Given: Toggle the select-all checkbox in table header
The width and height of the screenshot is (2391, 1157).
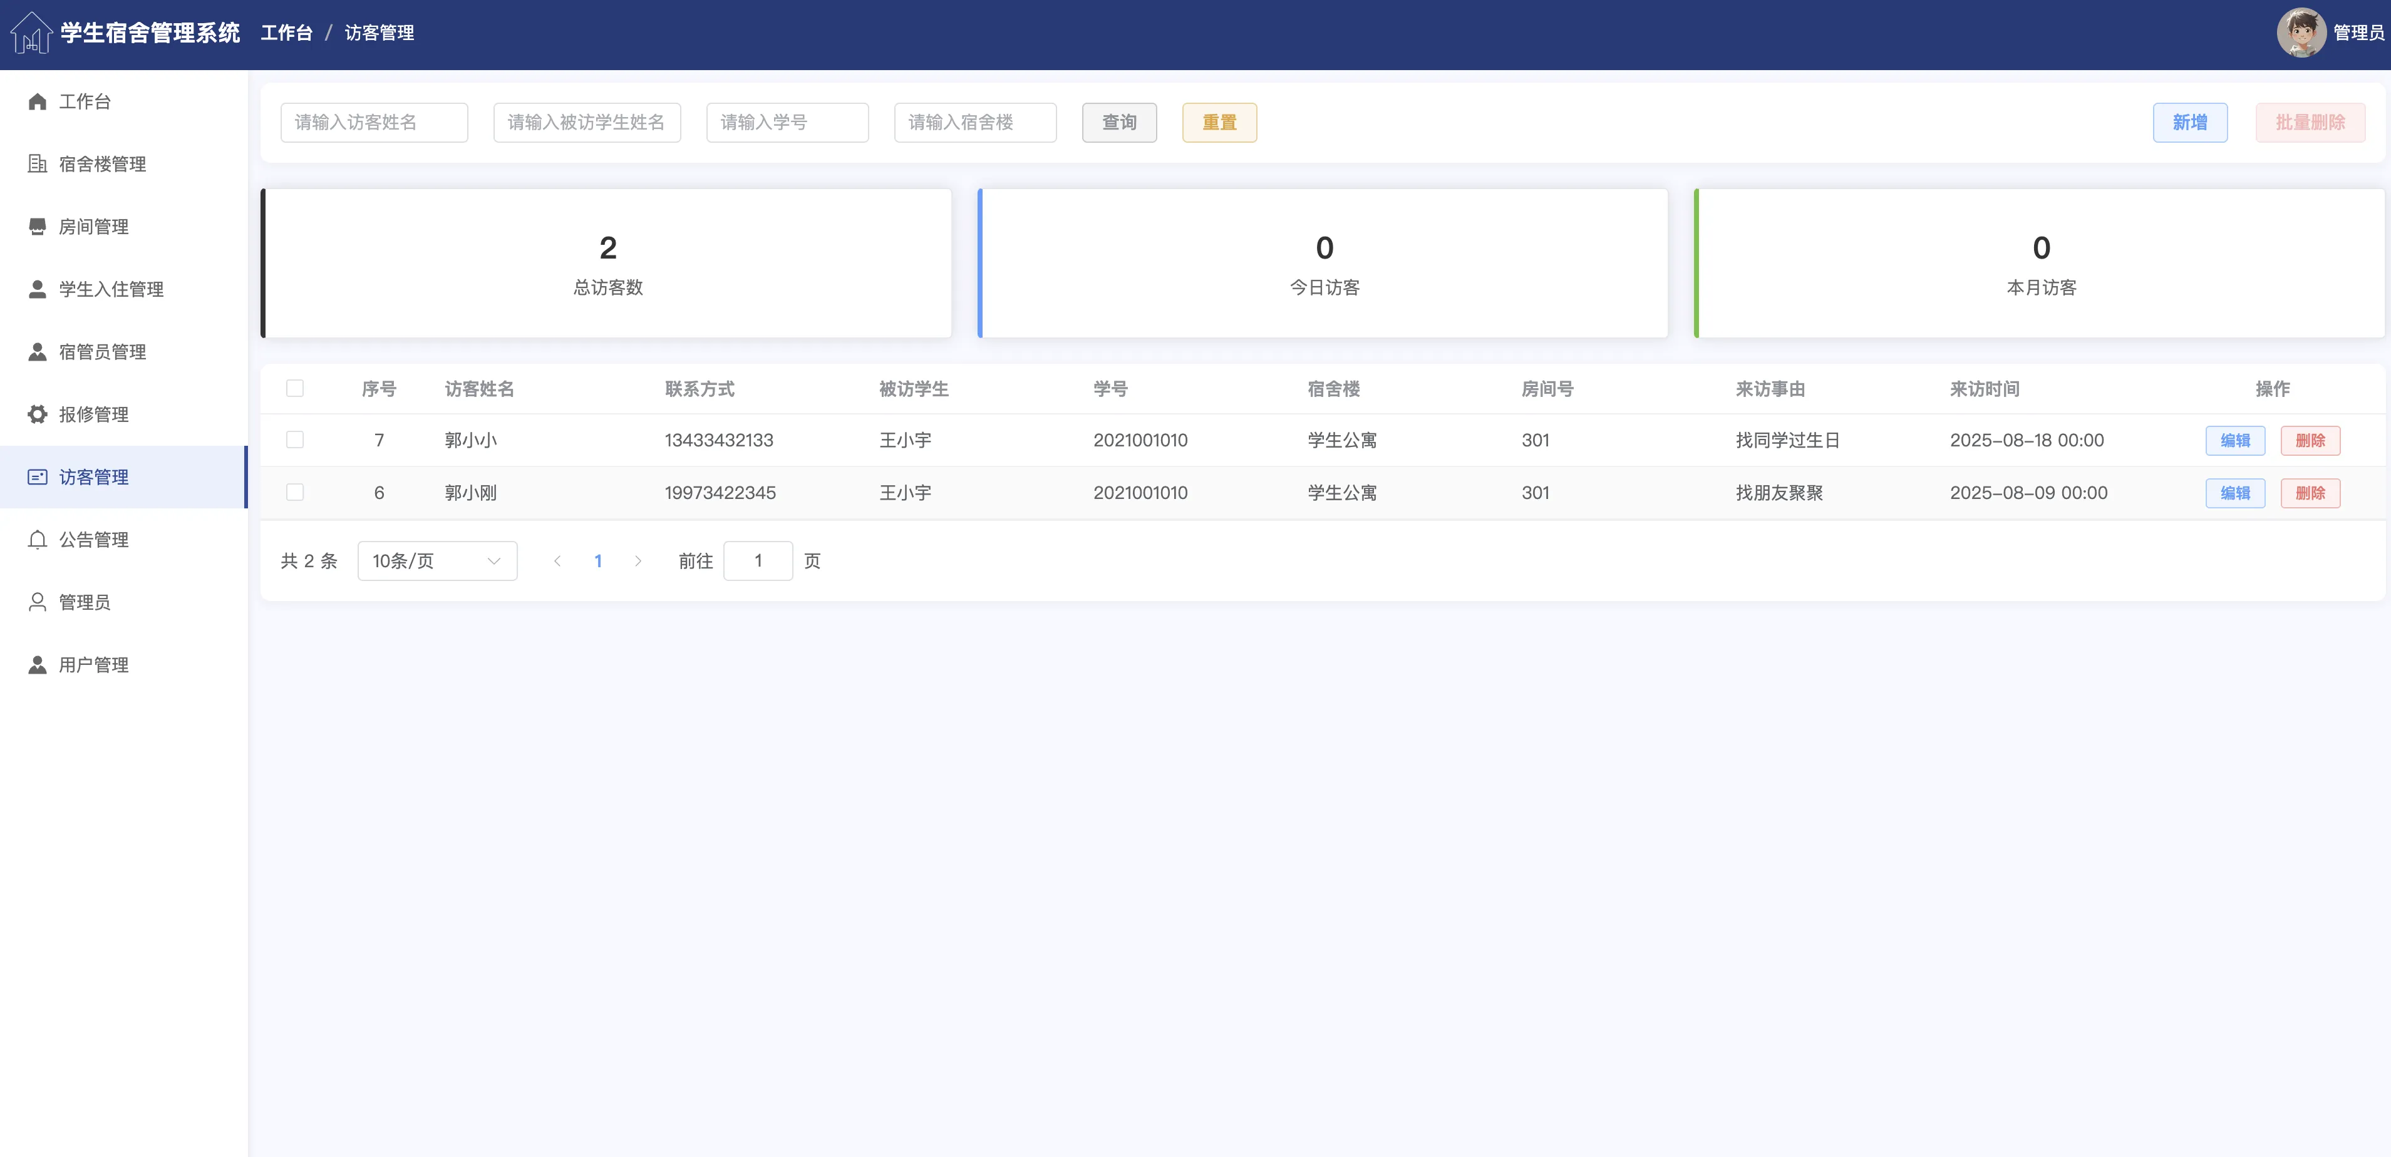Looking at the screenshot, I should [x=295, y=388].
